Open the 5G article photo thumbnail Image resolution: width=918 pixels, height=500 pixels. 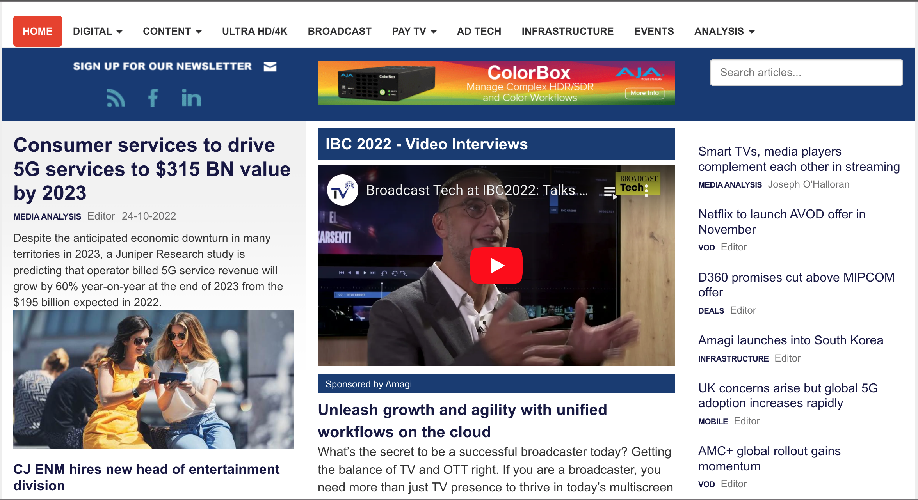tap(153, 379)
